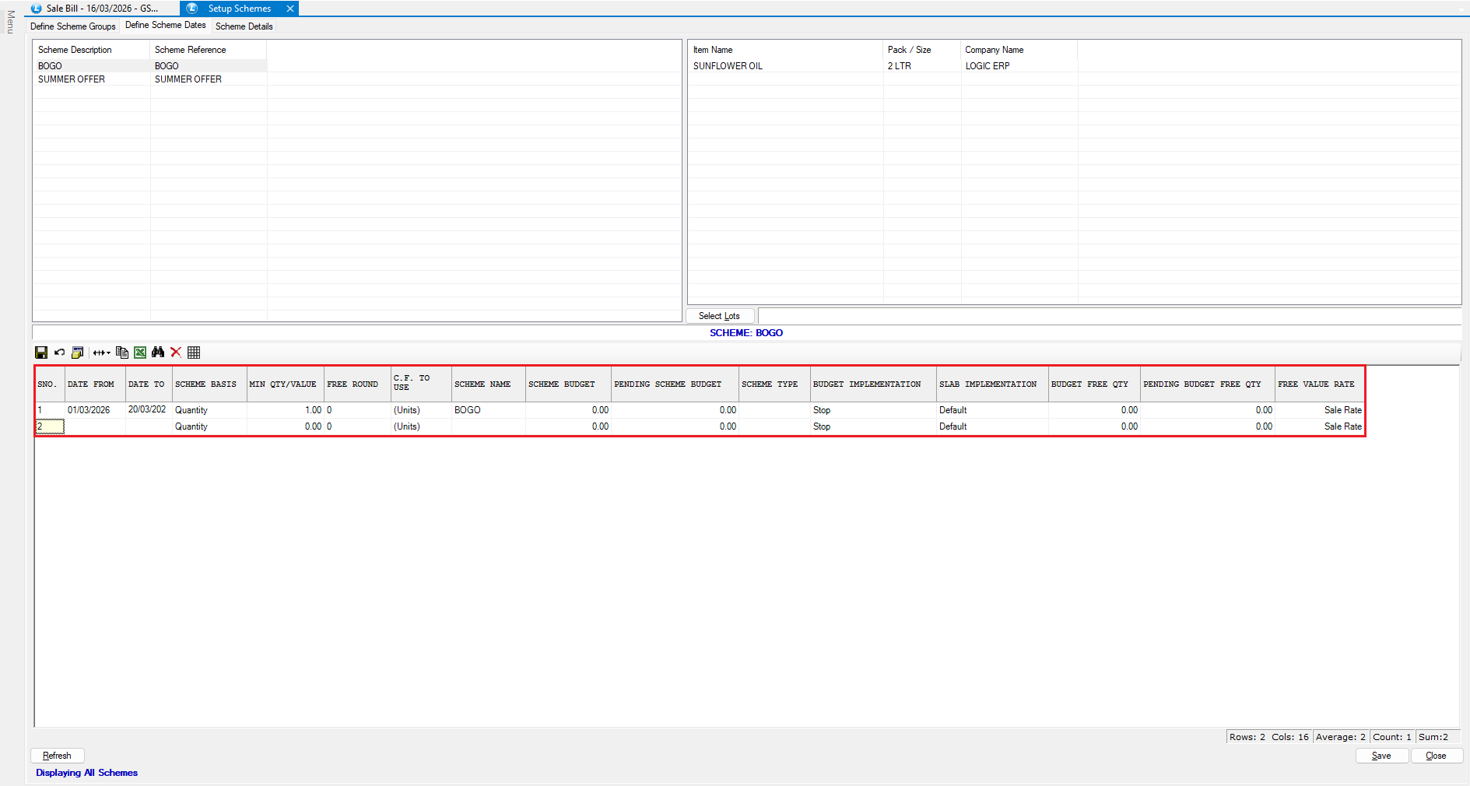Open the Scheme Details tab

244,26
